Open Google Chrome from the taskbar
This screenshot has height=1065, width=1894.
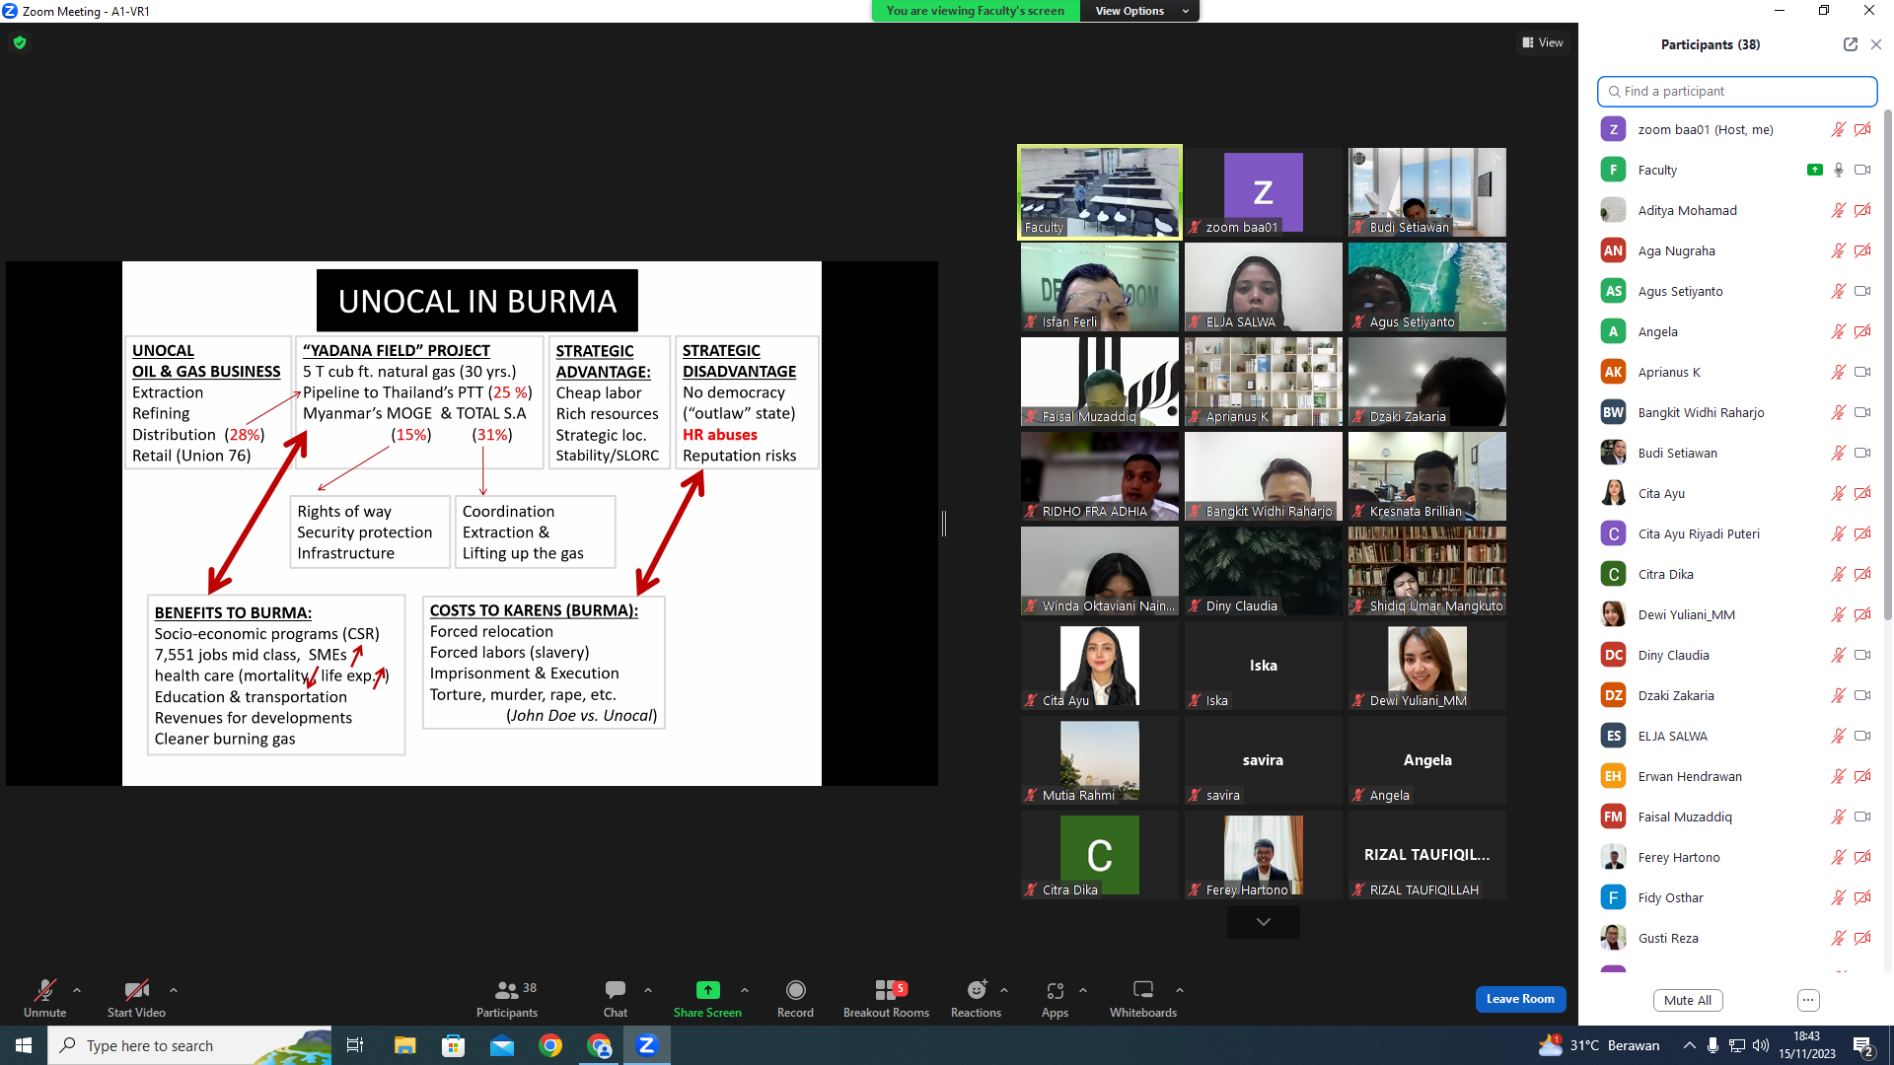(550, 1045)
